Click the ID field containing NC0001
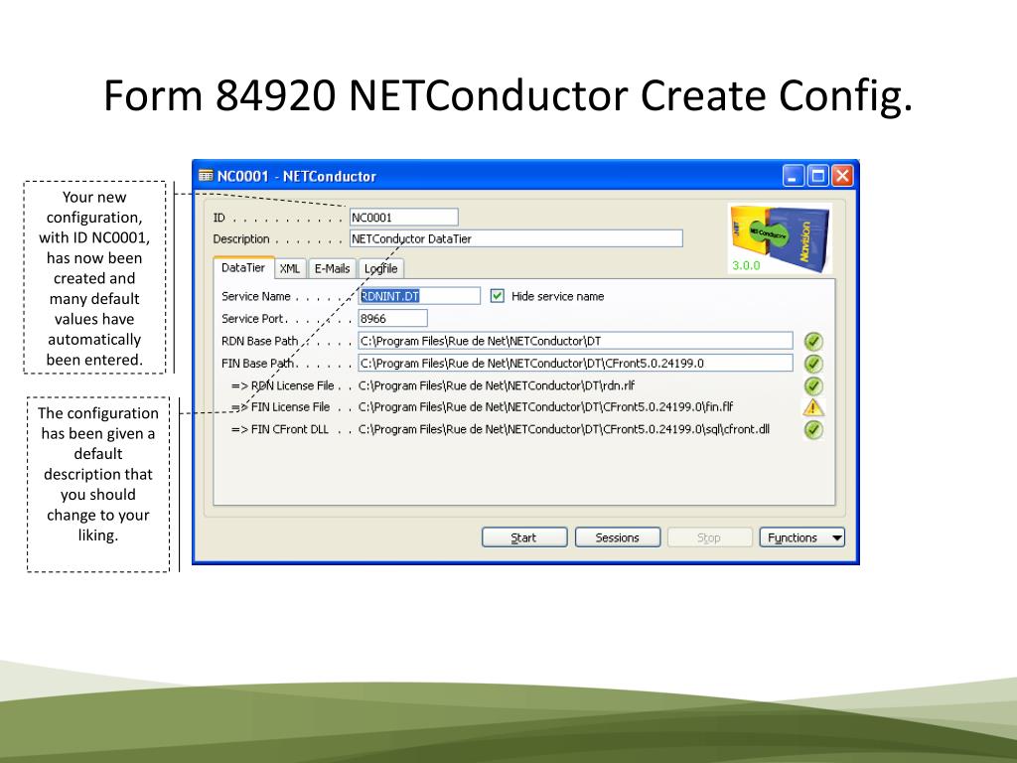1017x763 pixels. coord(403,218)
